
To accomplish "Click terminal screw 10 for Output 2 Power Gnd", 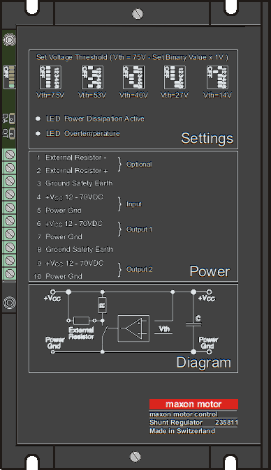I will pos(10,273).
